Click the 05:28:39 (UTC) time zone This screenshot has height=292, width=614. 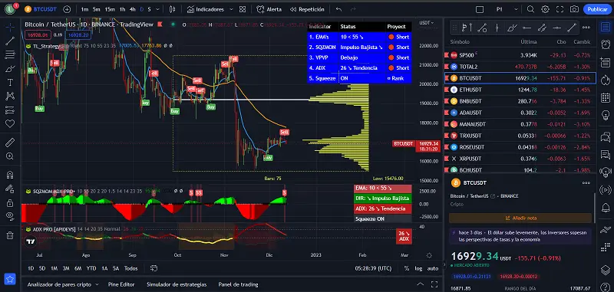tap(373, 268)
